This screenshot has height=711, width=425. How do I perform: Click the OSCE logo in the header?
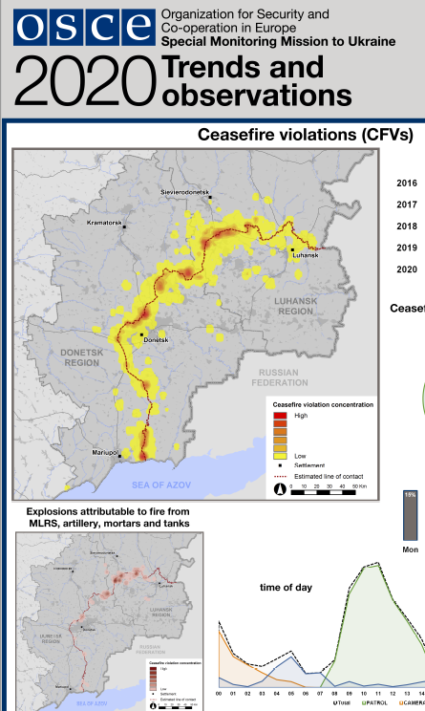[84, 28]
